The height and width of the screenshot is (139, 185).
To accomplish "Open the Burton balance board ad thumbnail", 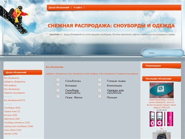I will click(x=161, y=90).
